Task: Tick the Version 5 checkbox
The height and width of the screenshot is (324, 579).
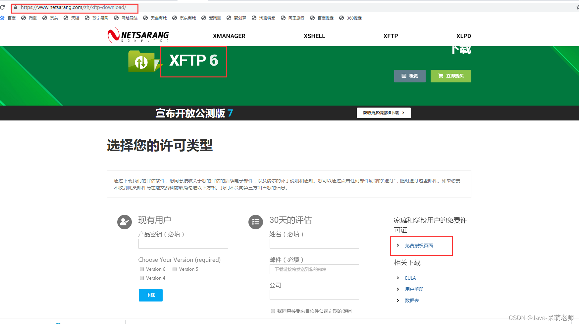Action: pos(175,269)
